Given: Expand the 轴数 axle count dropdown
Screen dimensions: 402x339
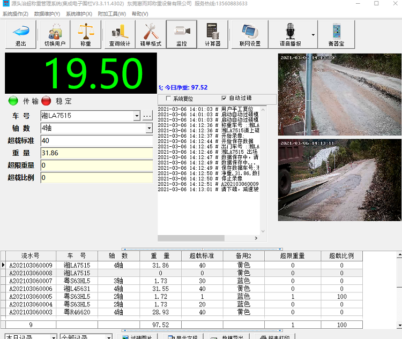Looking at the screenshot, I should pyautogui.click(x=149, y=129).
